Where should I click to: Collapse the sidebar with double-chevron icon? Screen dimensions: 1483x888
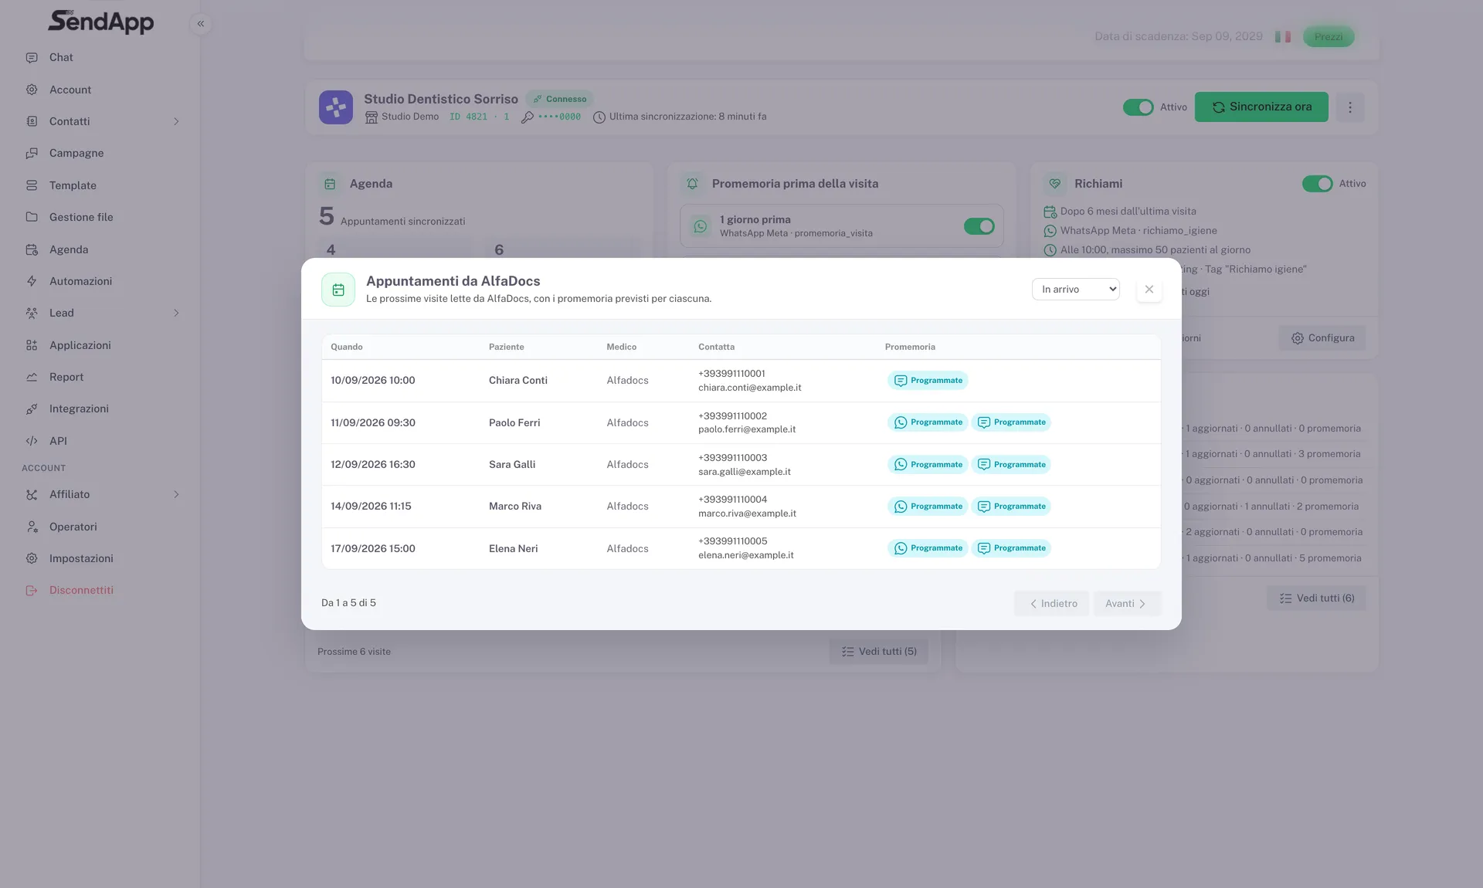coord(201,24)
